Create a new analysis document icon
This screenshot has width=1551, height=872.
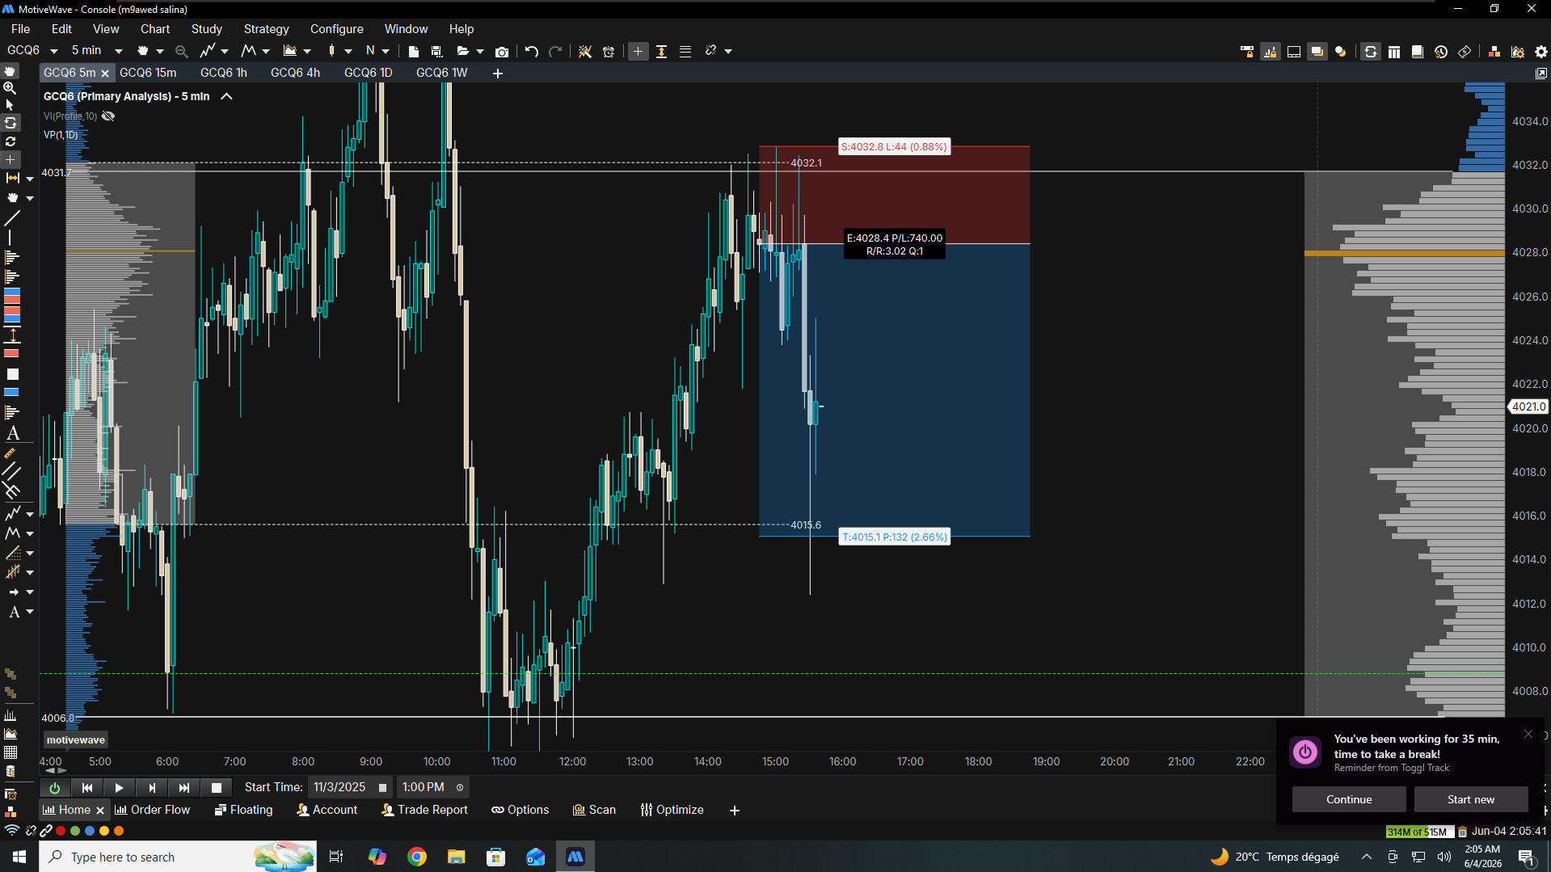coord(414,51)
